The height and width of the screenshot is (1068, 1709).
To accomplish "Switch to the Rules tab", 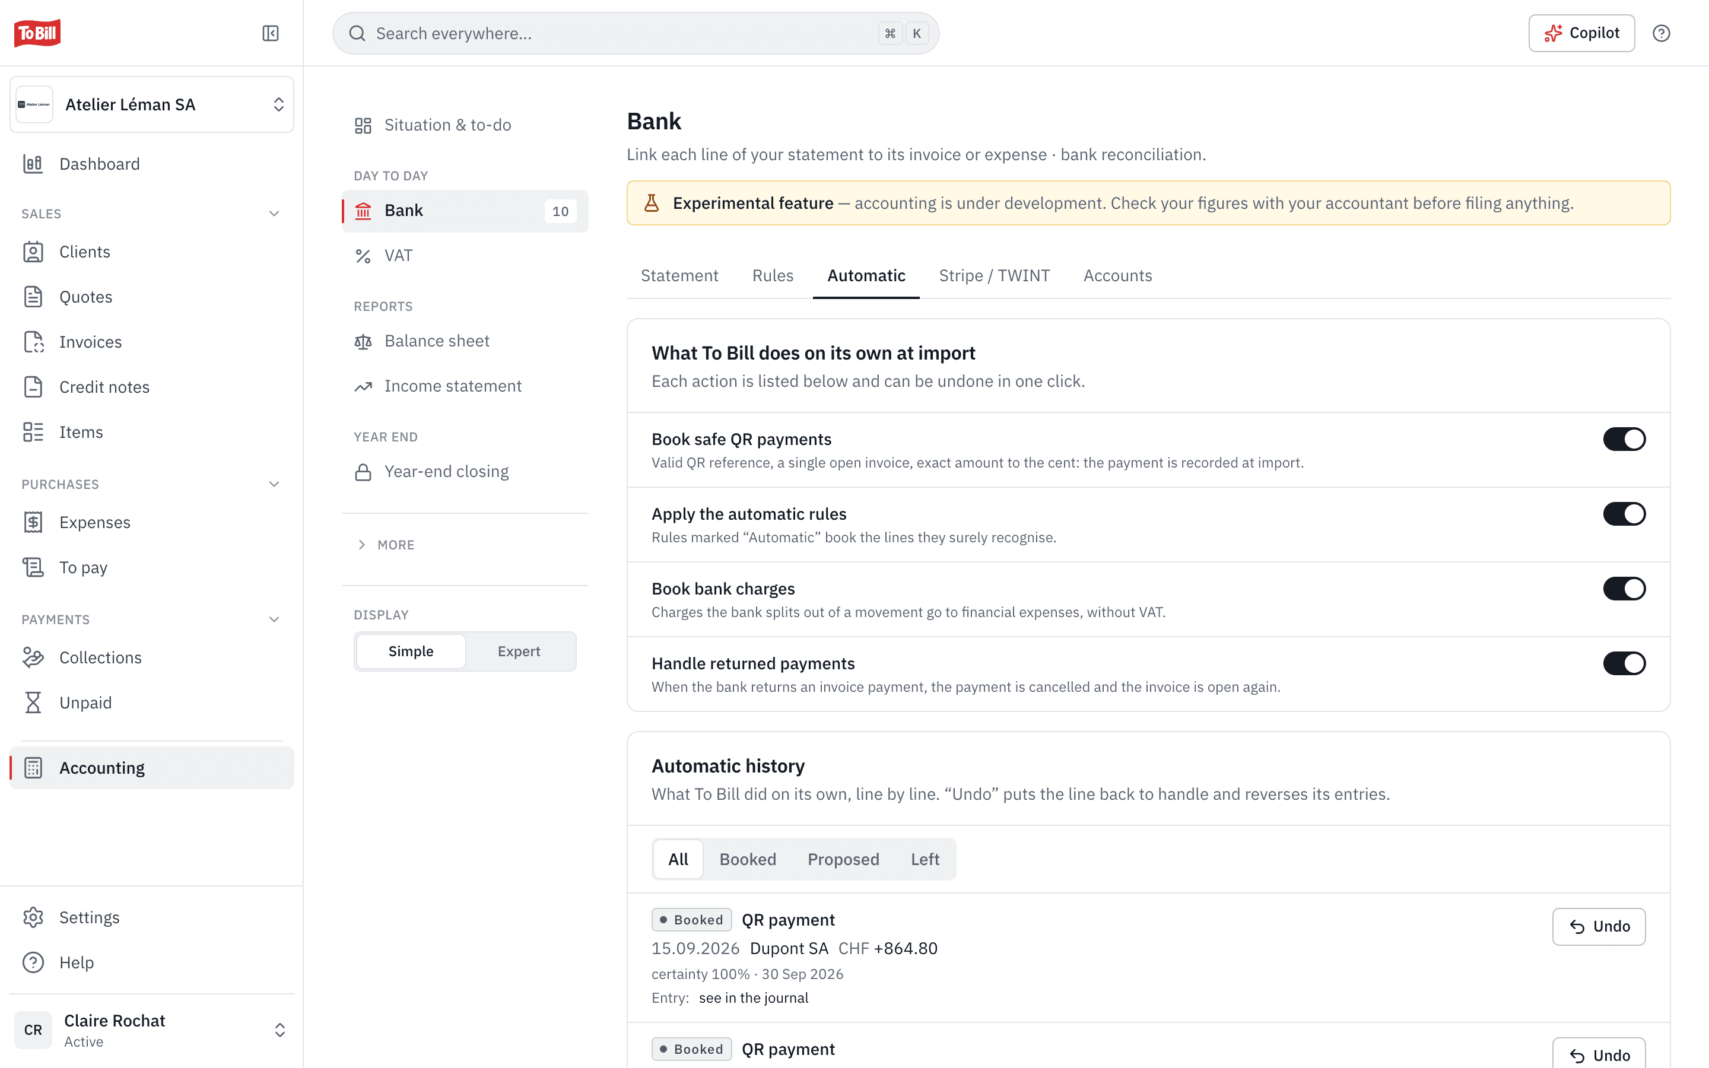I will pos(773,275).
